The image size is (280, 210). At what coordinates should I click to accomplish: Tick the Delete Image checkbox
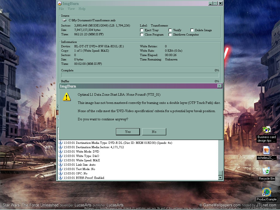192,30
